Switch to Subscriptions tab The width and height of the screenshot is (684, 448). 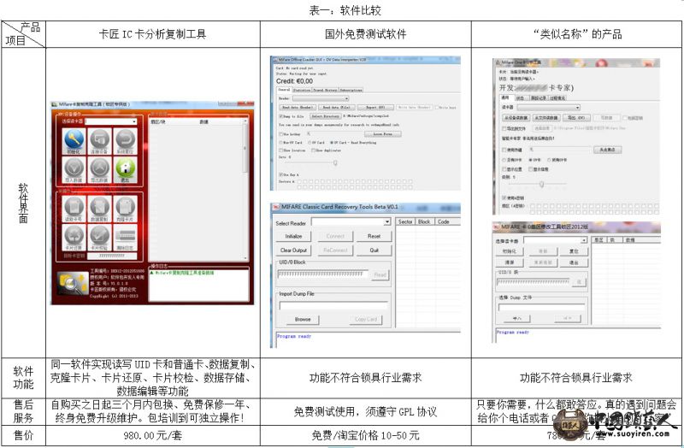(351, 90)
